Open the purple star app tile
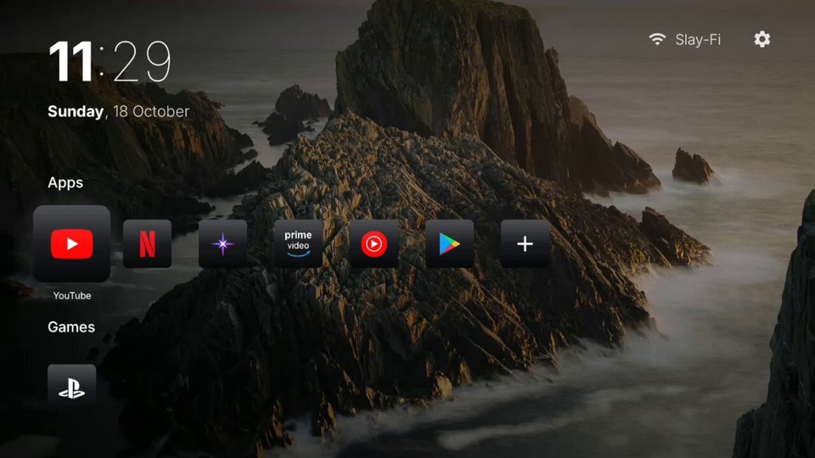815x458 pixels. coord(222,243)
